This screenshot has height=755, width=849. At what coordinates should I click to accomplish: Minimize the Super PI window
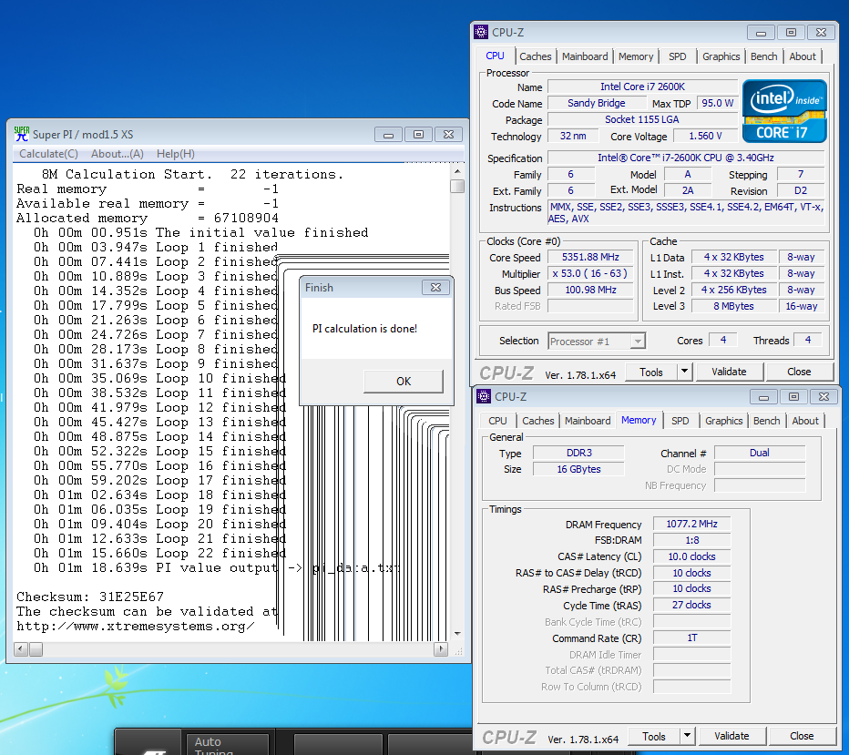coord(388,135)
